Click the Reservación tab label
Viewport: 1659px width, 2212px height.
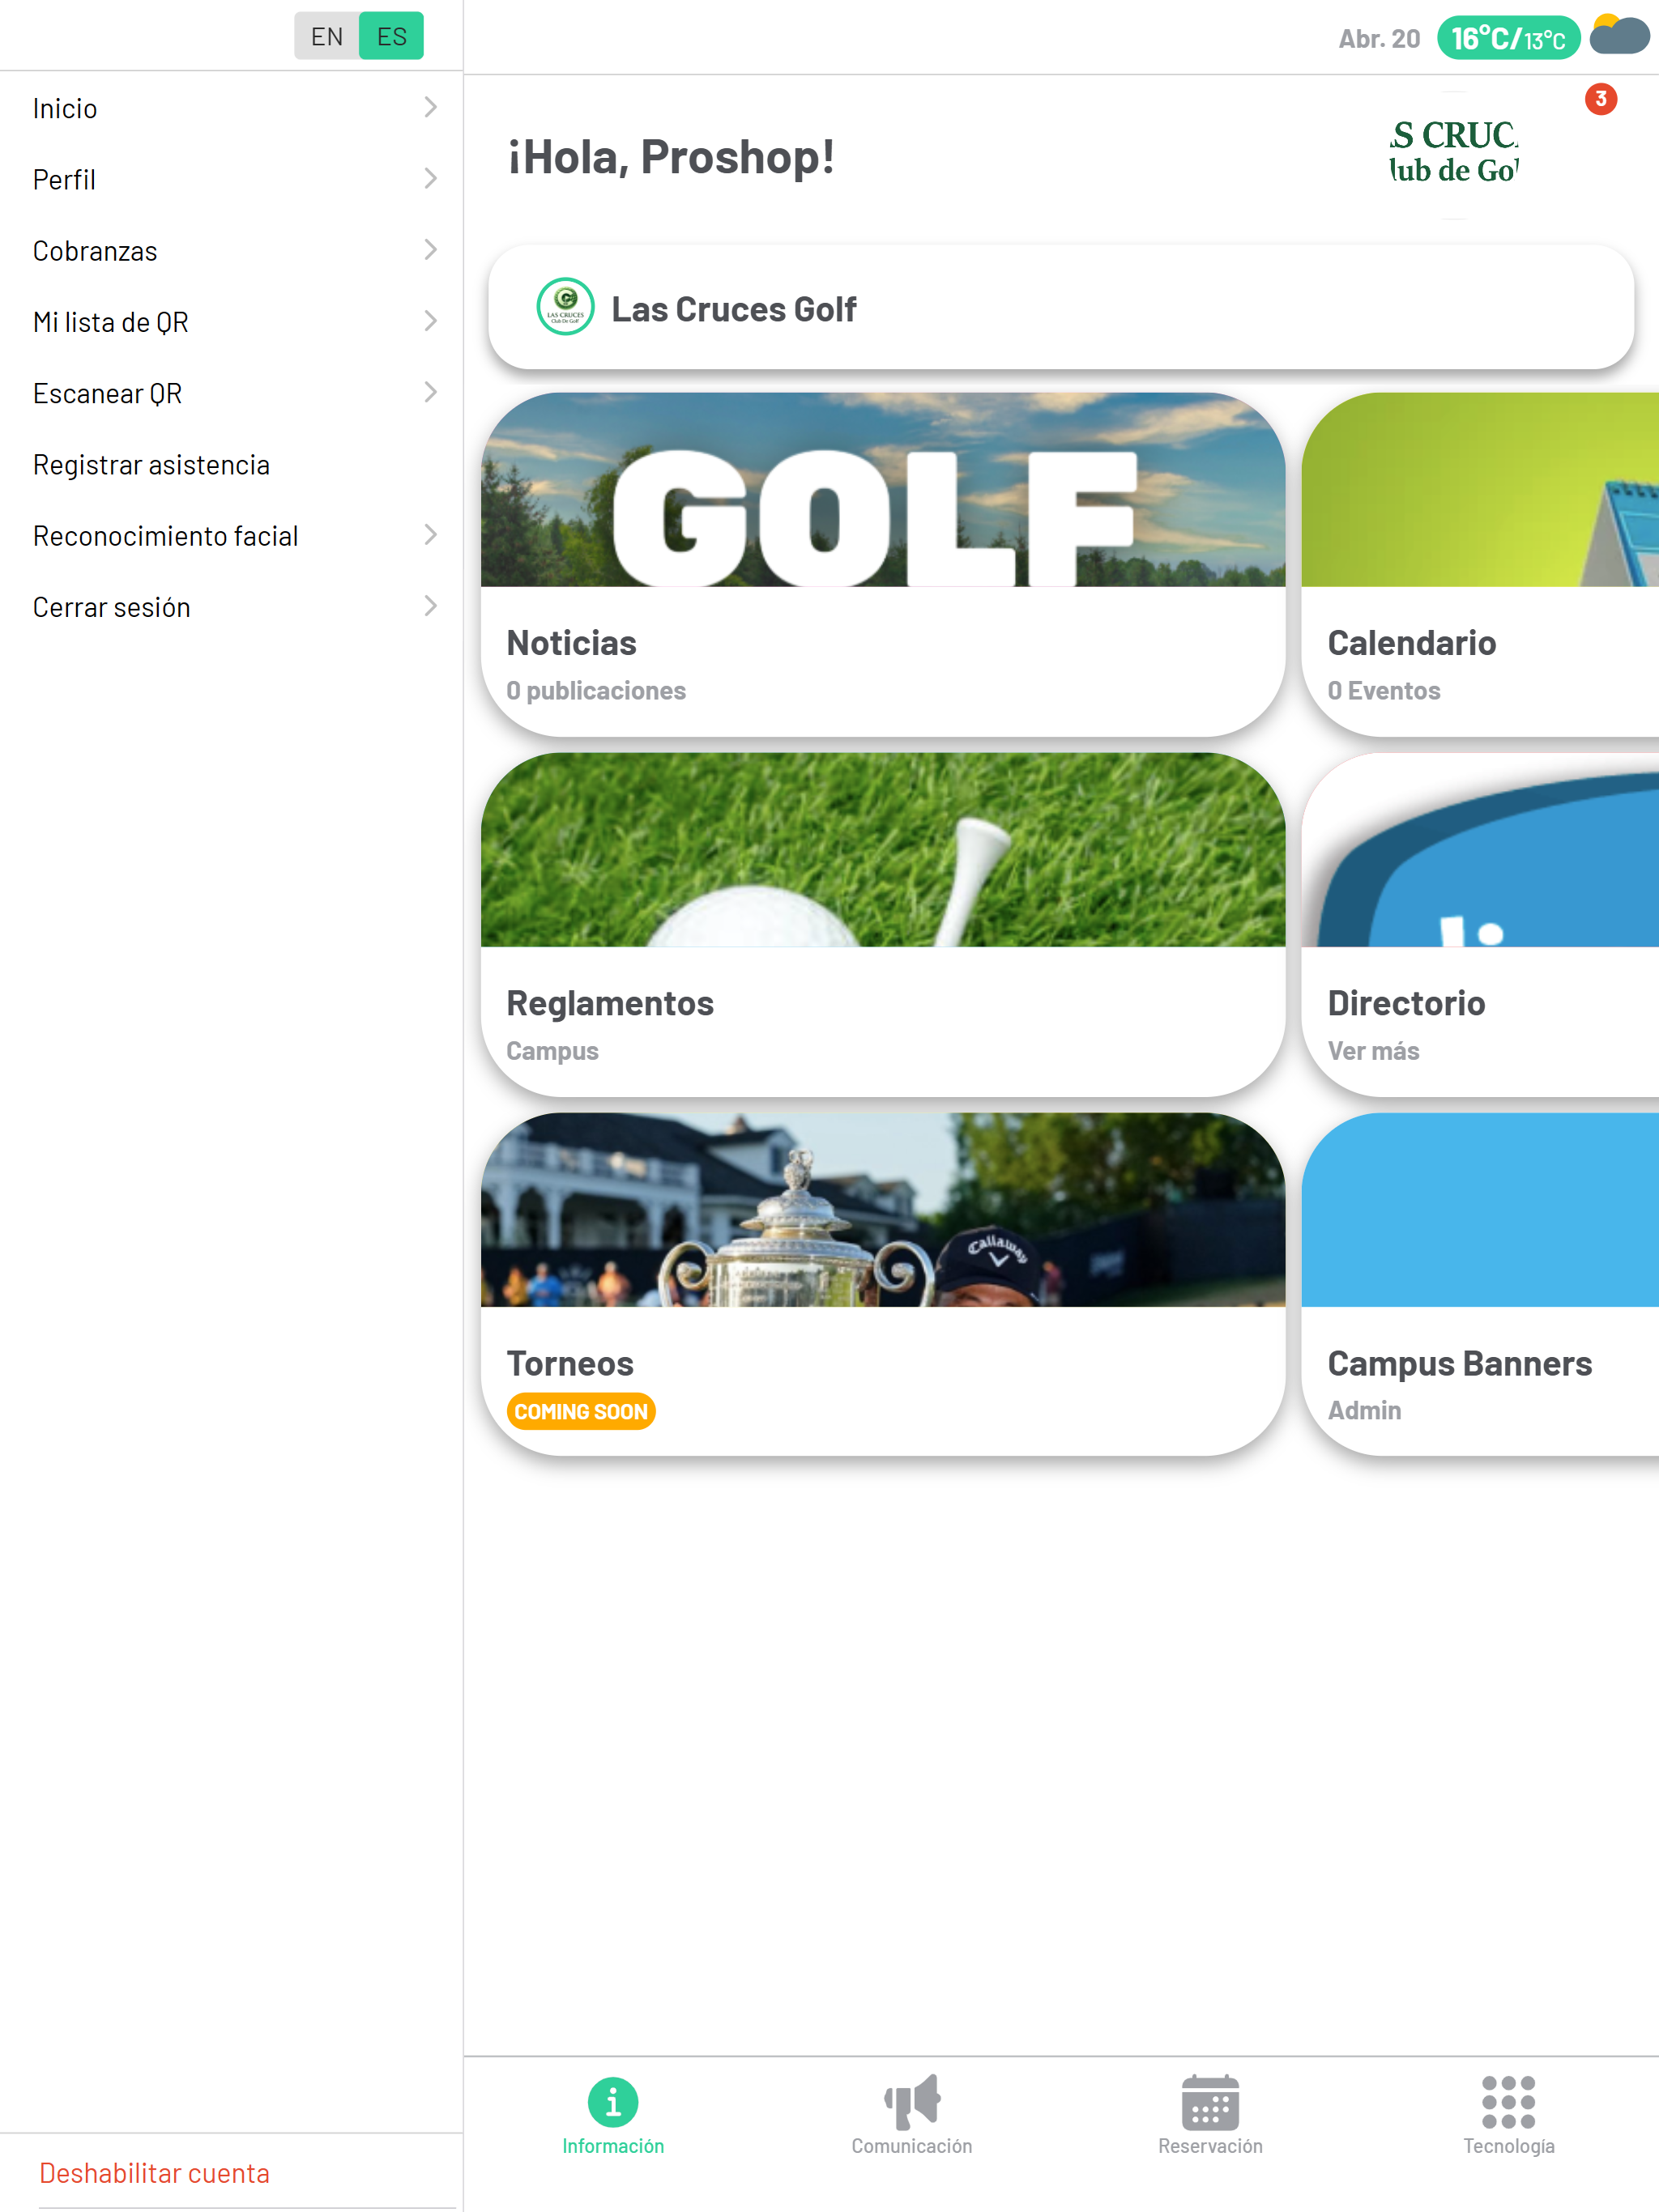1209,2146
